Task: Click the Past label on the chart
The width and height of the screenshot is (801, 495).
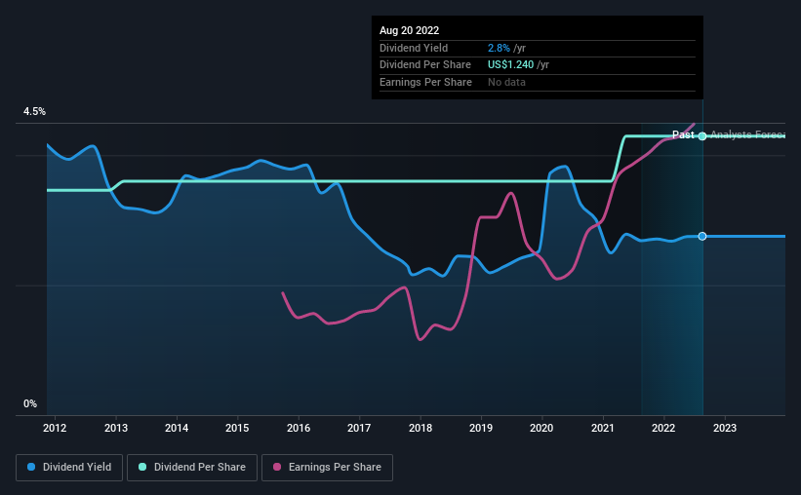Action: [683, 135]
